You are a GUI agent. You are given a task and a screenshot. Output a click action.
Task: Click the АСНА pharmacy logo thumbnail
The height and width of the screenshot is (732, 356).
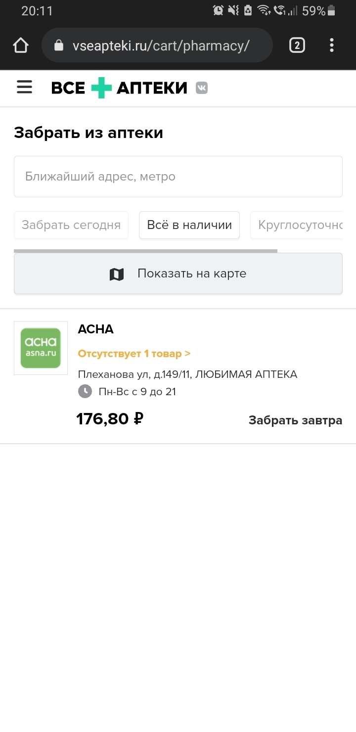41,348
